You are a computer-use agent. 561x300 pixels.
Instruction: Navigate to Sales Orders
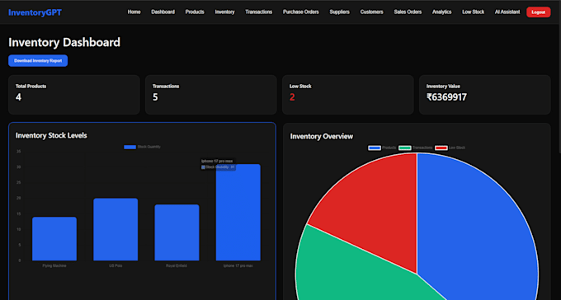[408, 12]
